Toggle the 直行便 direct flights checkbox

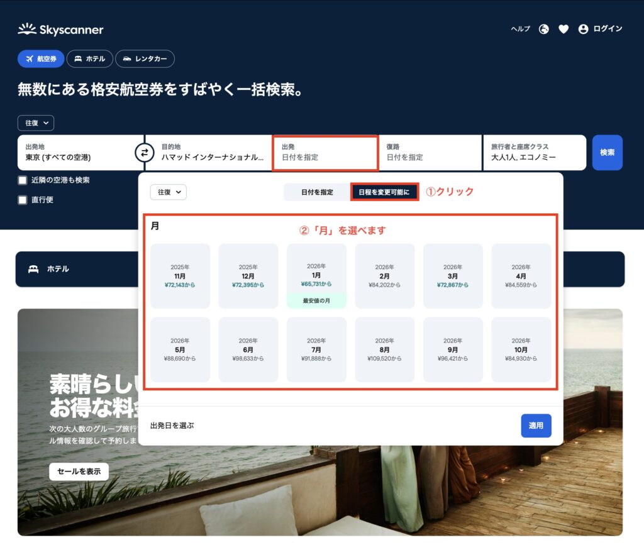click(23, 200)
